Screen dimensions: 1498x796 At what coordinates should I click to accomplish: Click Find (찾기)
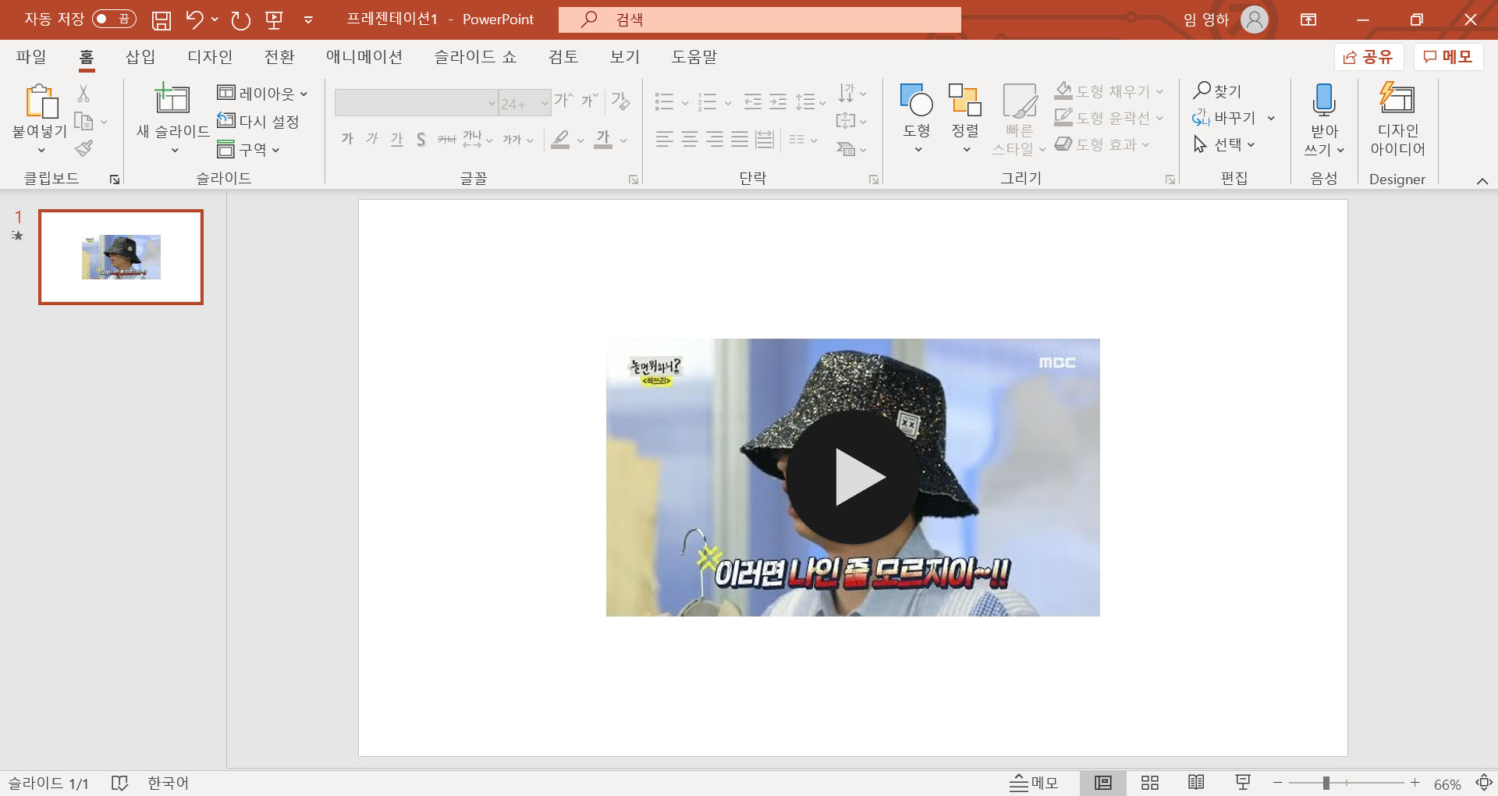(1217, 91)
